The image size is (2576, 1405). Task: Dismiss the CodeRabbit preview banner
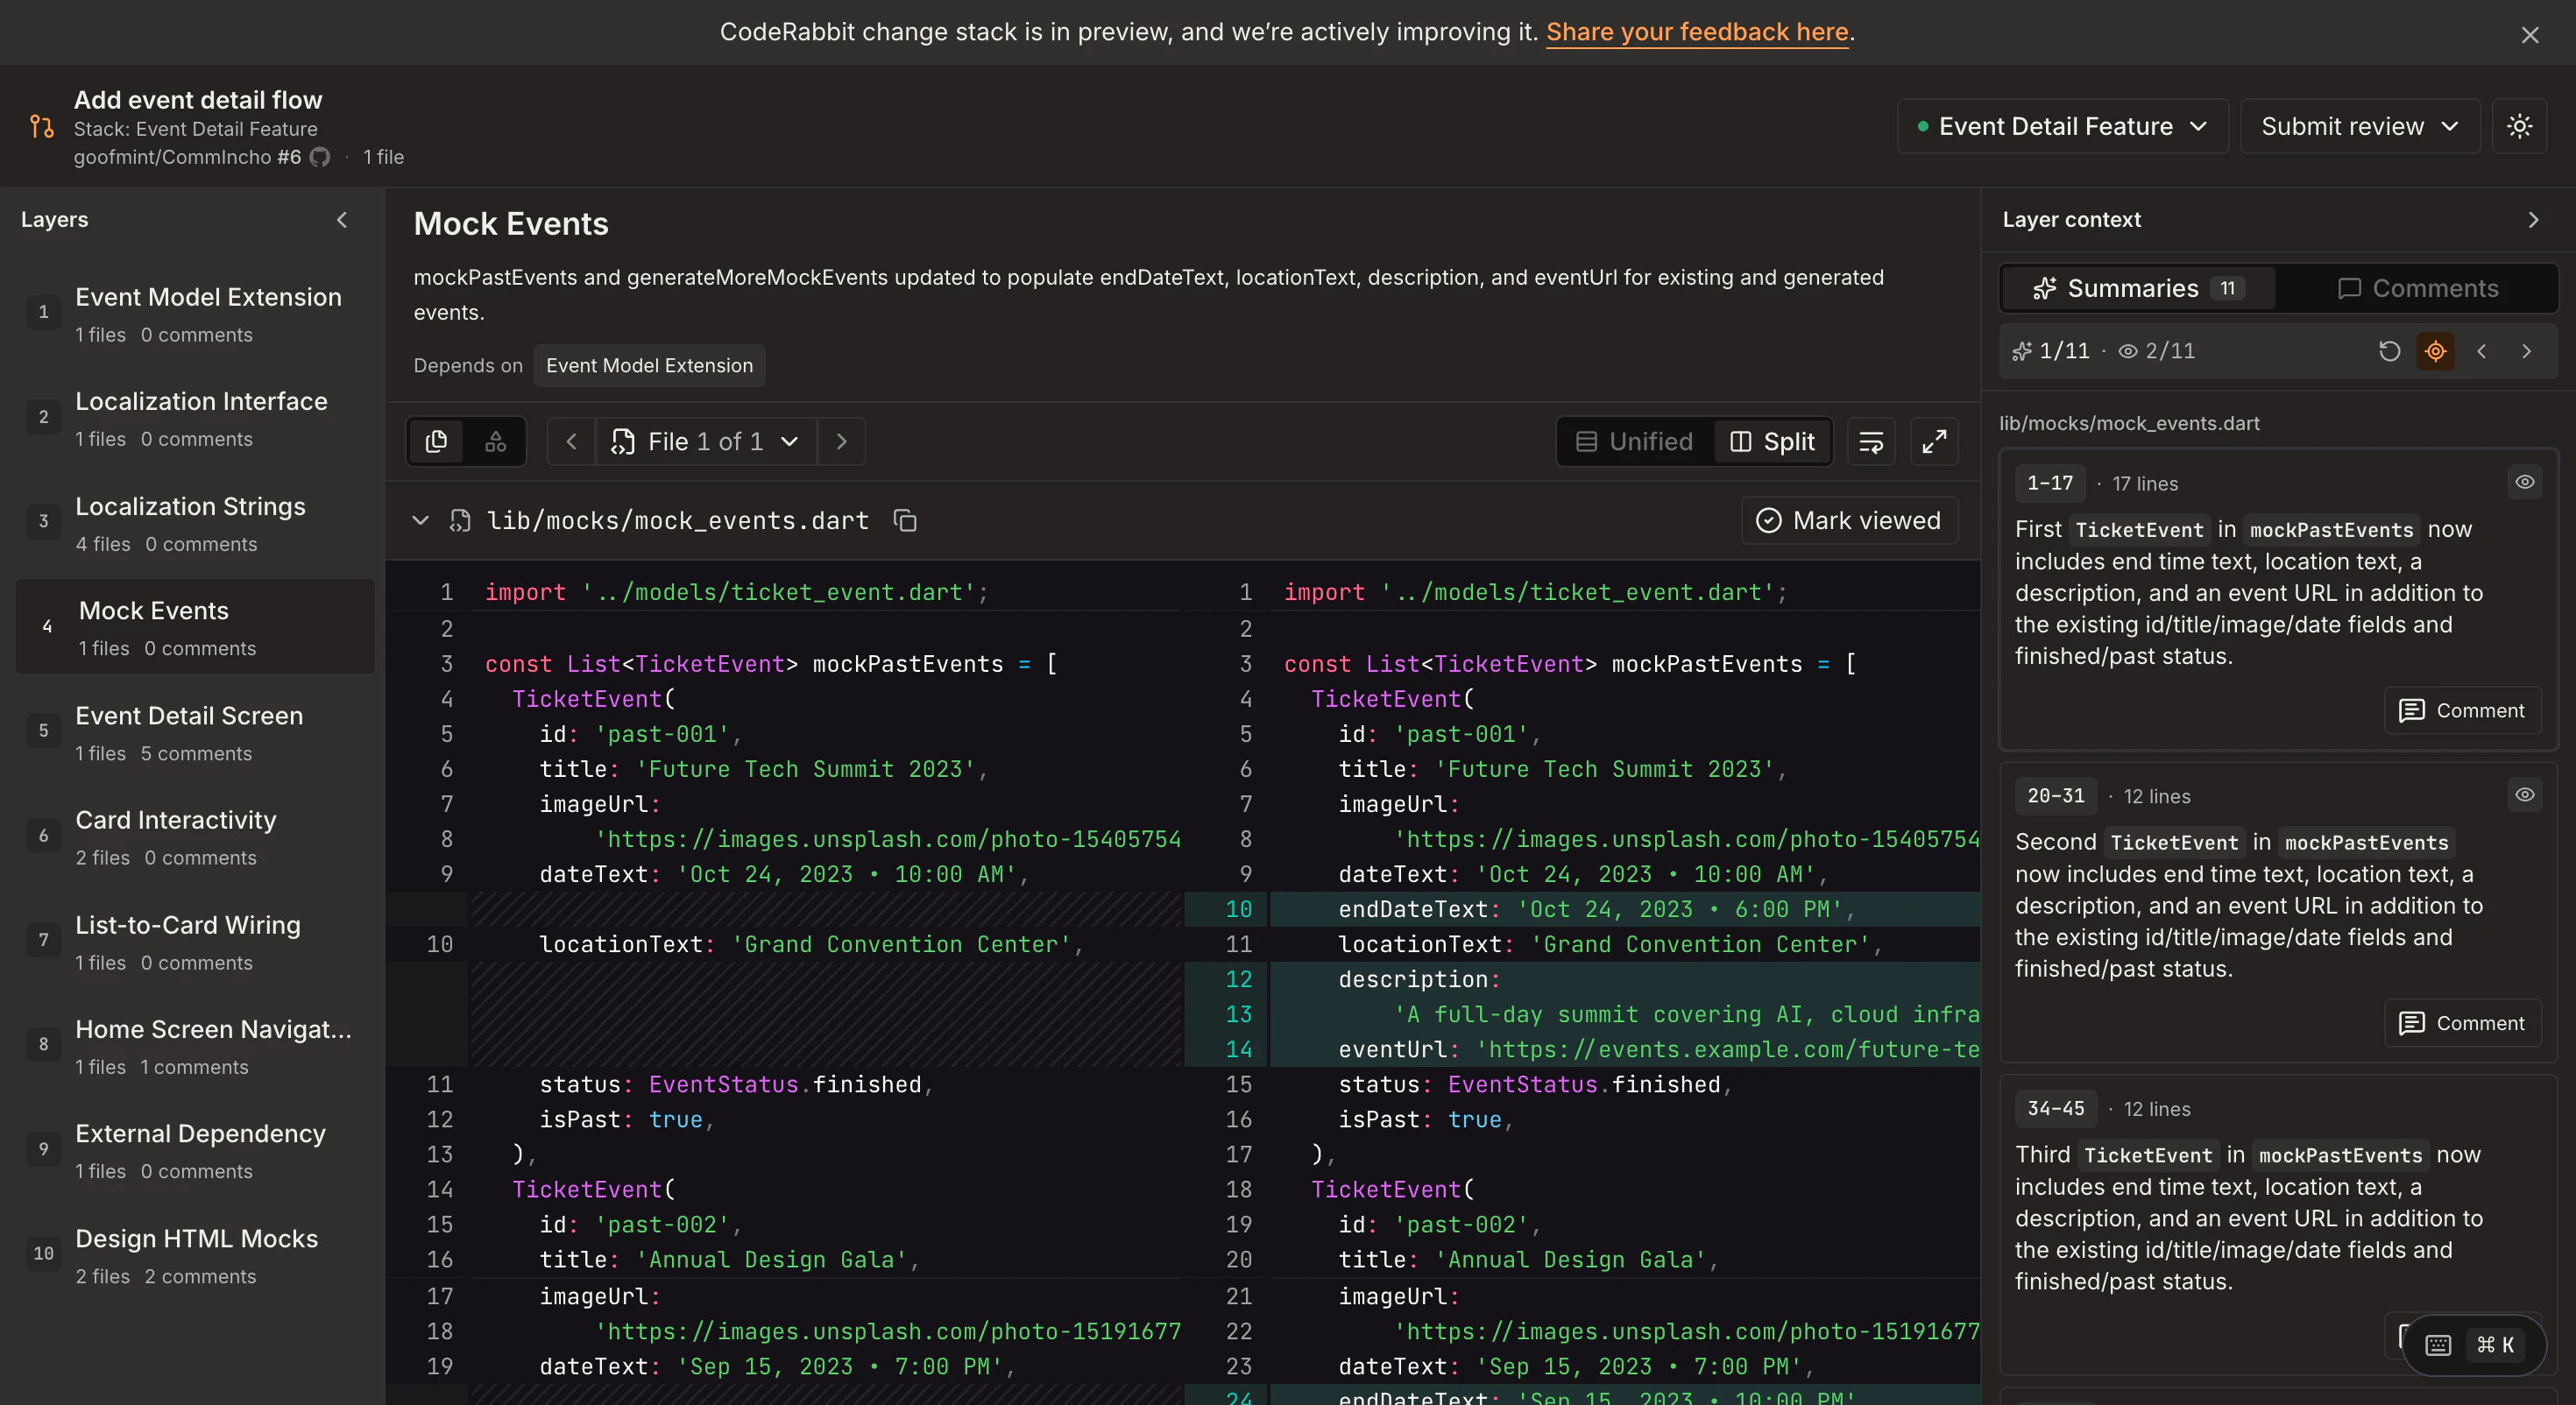[2530, 35]
